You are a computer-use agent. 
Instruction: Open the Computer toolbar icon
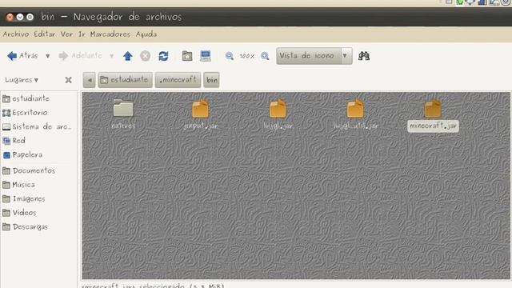(206, 56)
